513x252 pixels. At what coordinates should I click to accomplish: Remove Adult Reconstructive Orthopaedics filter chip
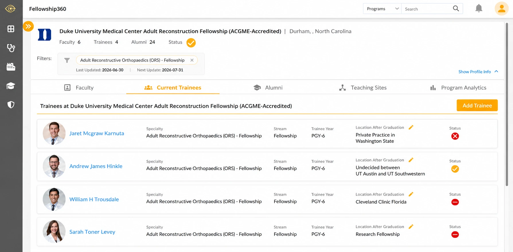click(192, 60)
